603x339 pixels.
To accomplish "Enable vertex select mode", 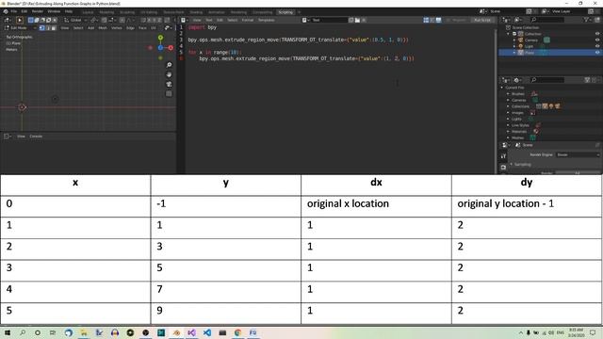I will 41,28.
